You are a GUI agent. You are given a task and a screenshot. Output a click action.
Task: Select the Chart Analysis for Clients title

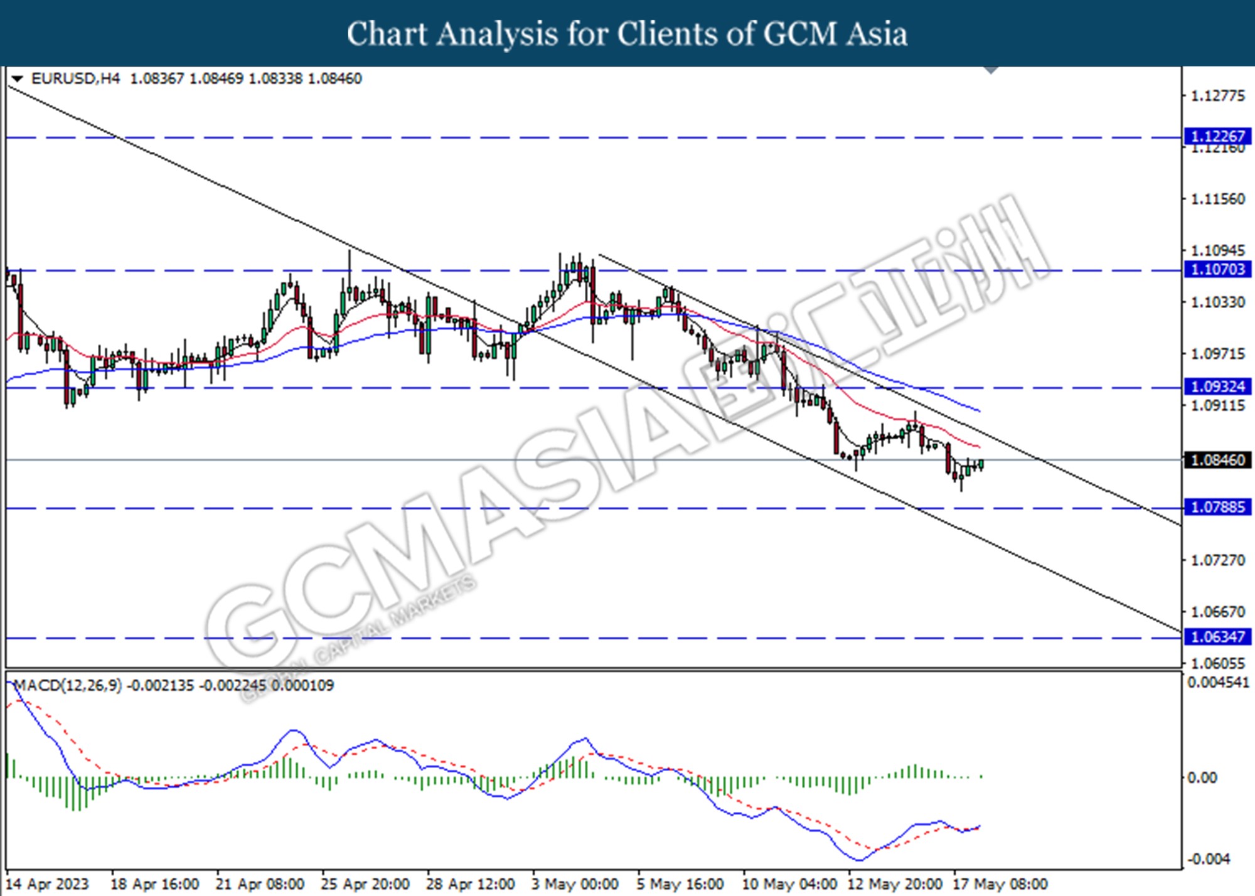pyautogui.click(x=627, y=33)
